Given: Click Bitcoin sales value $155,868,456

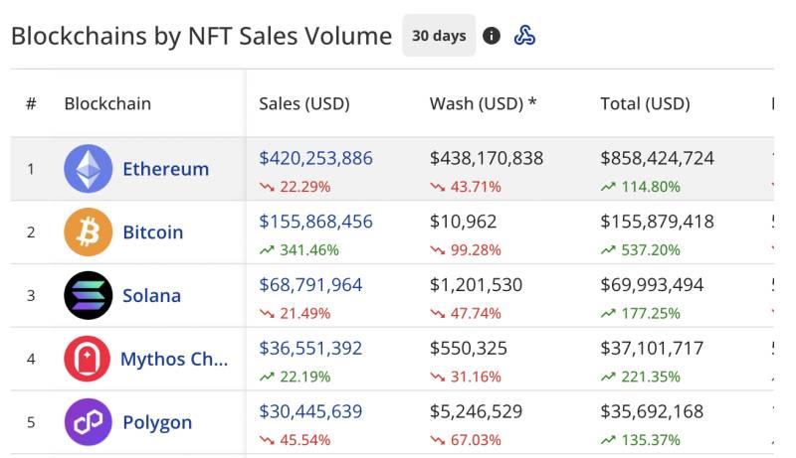Looking at the screenshot, I should tap(315, 222).
